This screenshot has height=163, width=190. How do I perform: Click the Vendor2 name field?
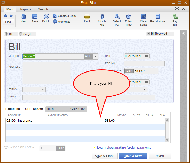(x=53, y=56)
